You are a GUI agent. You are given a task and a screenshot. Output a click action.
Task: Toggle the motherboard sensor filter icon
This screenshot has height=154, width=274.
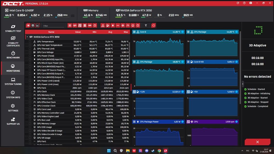click(80, 25)
